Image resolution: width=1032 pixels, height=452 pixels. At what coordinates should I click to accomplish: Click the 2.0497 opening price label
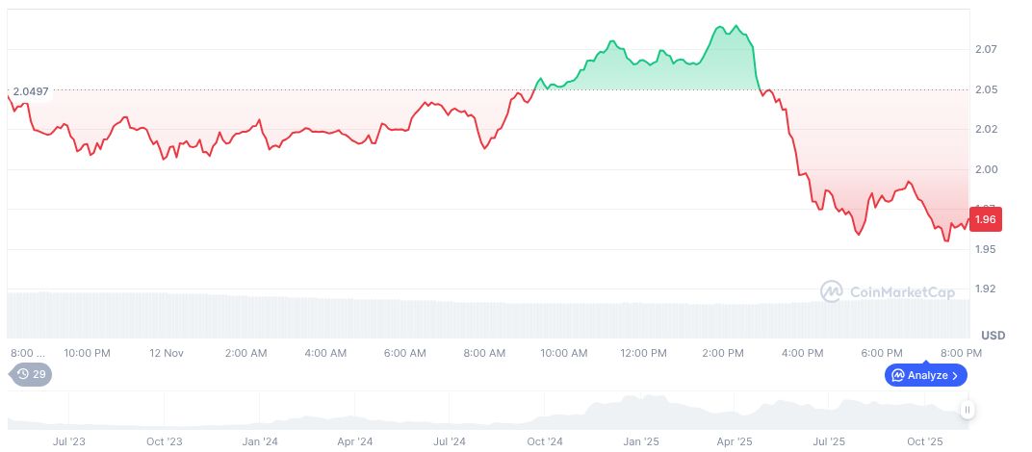[x=31, y=91]
